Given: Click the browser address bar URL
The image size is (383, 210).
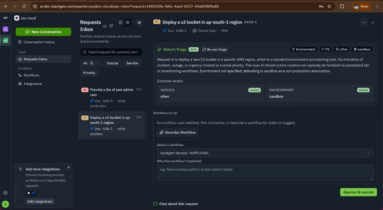Looking at the screenshot, I should coord(129,6).
